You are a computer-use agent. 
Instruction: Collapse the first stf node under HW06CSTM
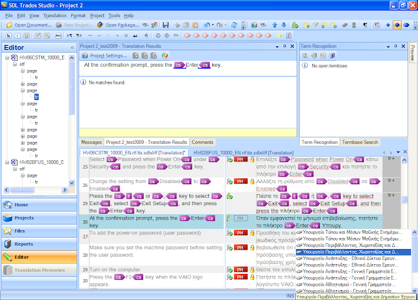[x=15, y=64]
